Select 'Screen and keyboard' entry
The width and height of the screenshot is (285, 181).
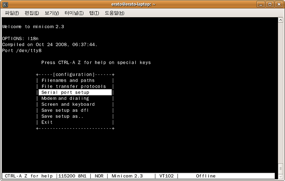point(68,104)
